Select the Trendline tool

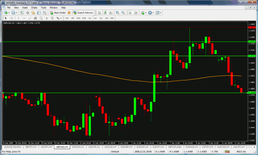(x=30, y=18)
